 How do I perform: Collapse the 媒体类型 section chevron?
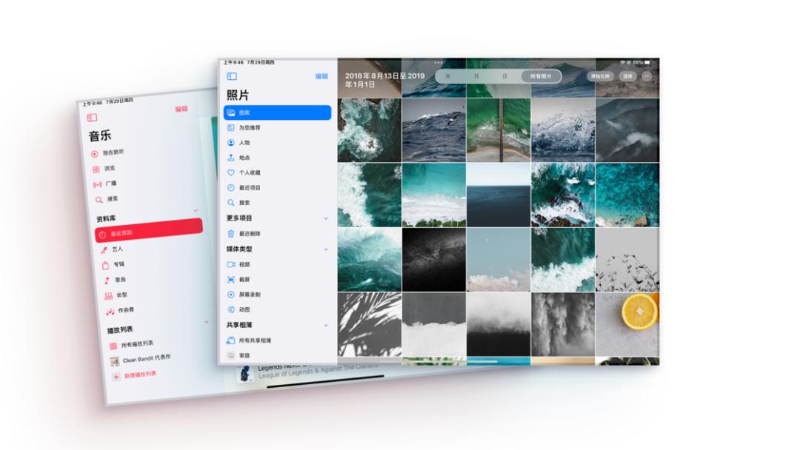pos(326,249)
